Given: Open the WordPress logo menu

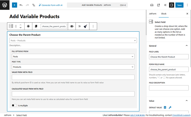Looking at the screenshot, I should 5,5.
